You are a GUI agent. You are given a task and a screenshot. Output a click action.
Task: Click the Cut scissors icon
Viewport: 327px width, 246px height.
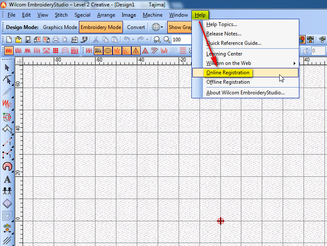[96, 39]
